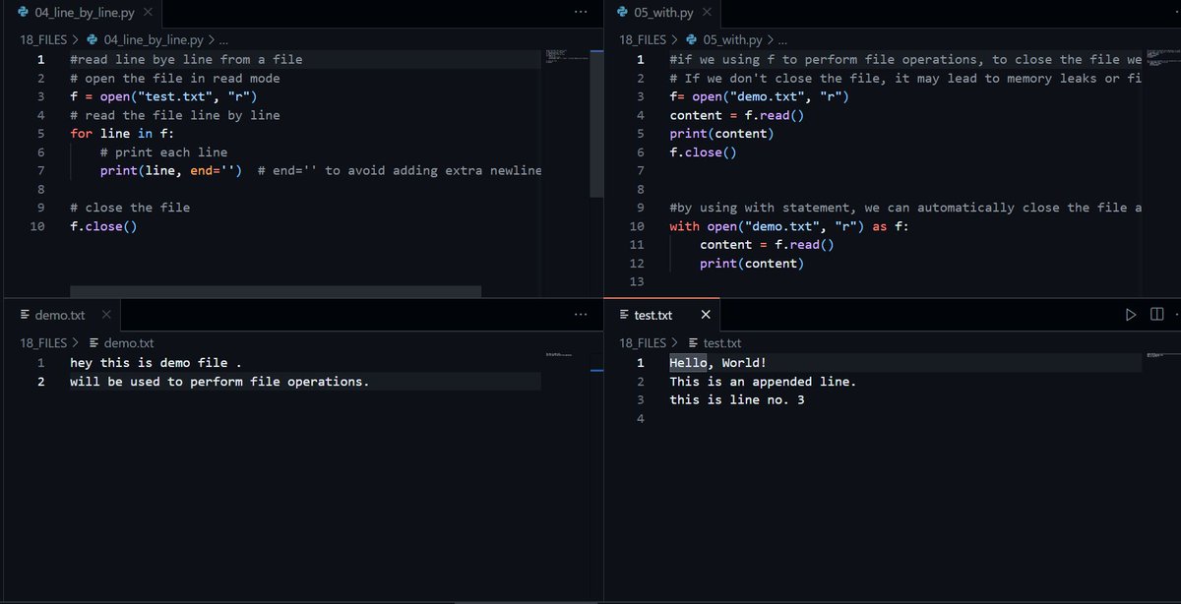Screen dimensions: 1181x604
Task: Click comment "#read line bye line from a file"
Action: [186, 59]
